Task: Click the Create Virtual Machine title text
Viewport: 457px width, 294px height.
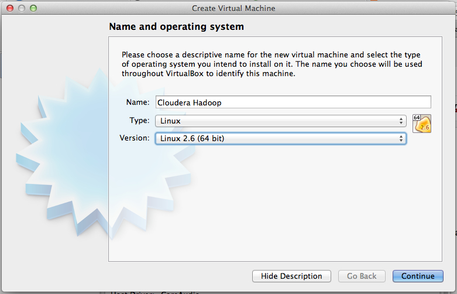Action: coord(233,8)
